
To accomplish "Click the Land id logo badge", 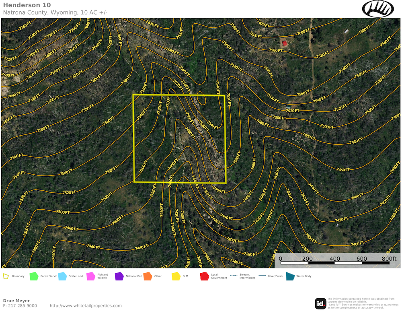I will [320, 303].
